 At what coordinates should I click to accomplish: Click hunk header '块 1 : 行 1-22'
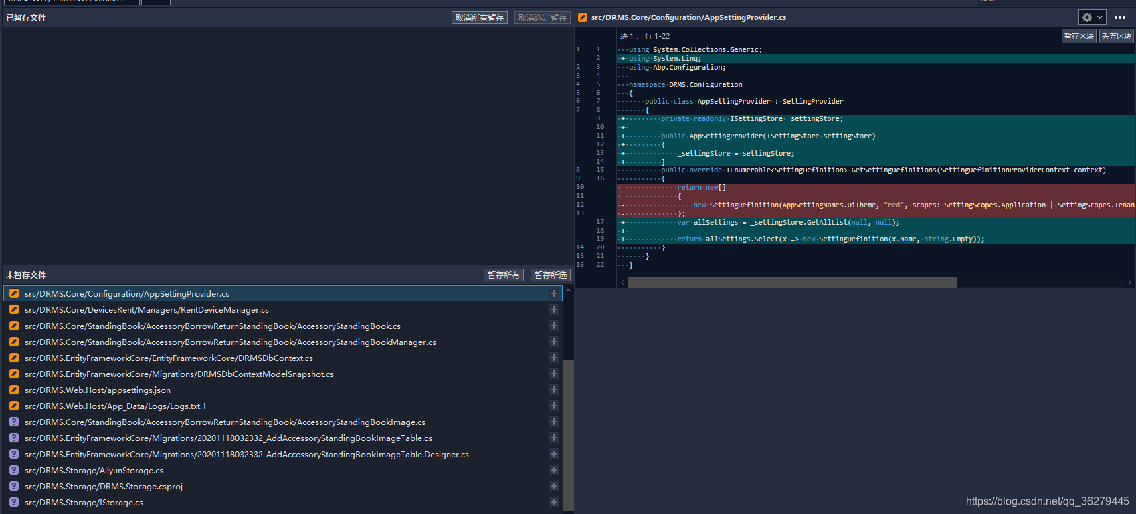coord(645,36)
